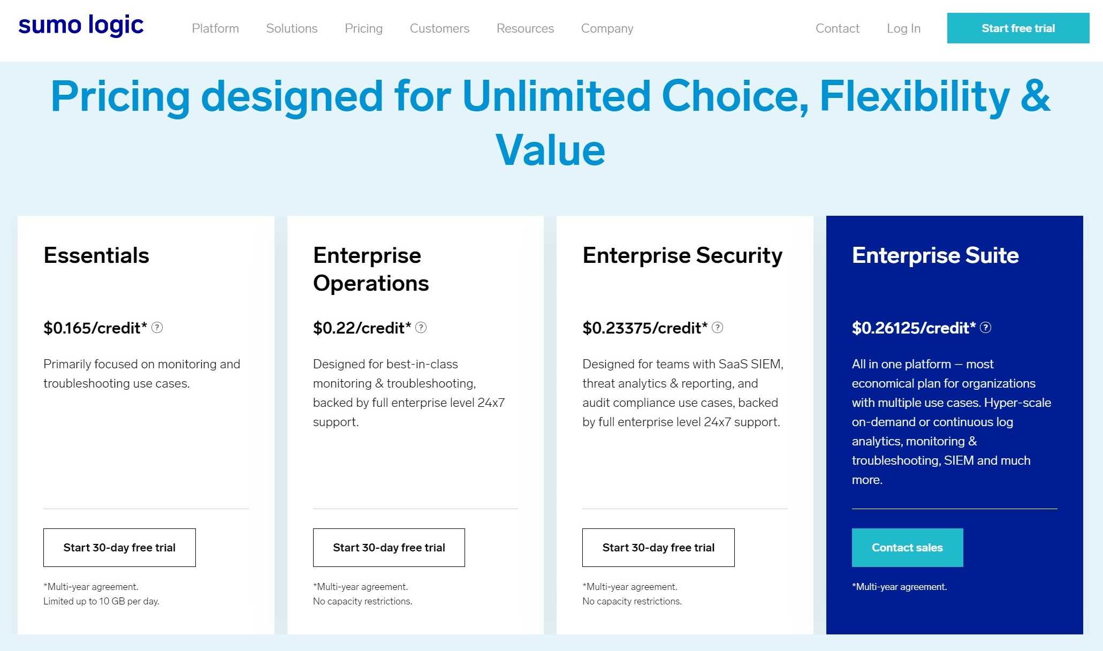Open the Contact link in header
Image resolution: width=1103 pixels, height=651 pixels.
coord(837,28)
